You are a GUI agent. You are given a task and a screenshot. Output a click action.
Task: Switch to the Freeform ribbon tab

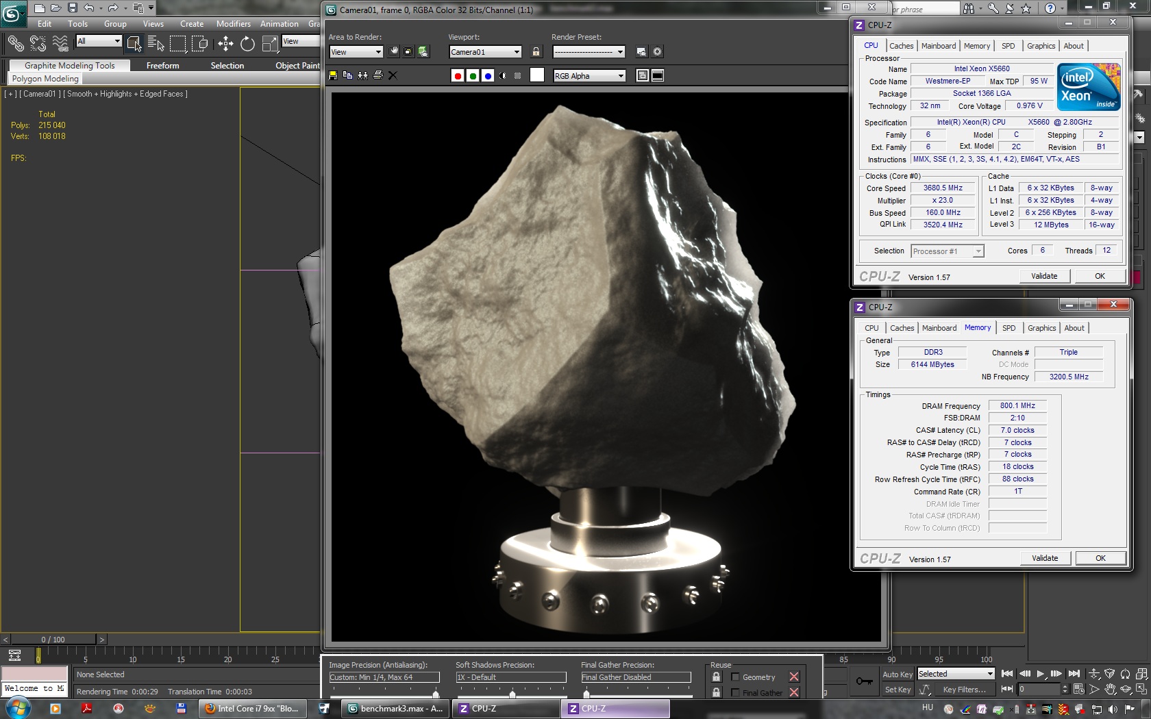tap(162, 66)
